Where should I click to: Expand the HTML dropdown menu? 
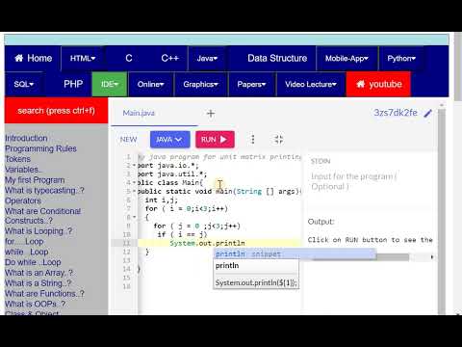[83, 58]
